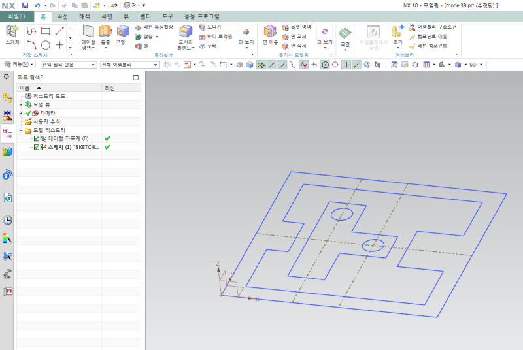Viewport: 523px width, 350px height.
Task: Select the circle tool in 직접 스케치
Action: 46,45
